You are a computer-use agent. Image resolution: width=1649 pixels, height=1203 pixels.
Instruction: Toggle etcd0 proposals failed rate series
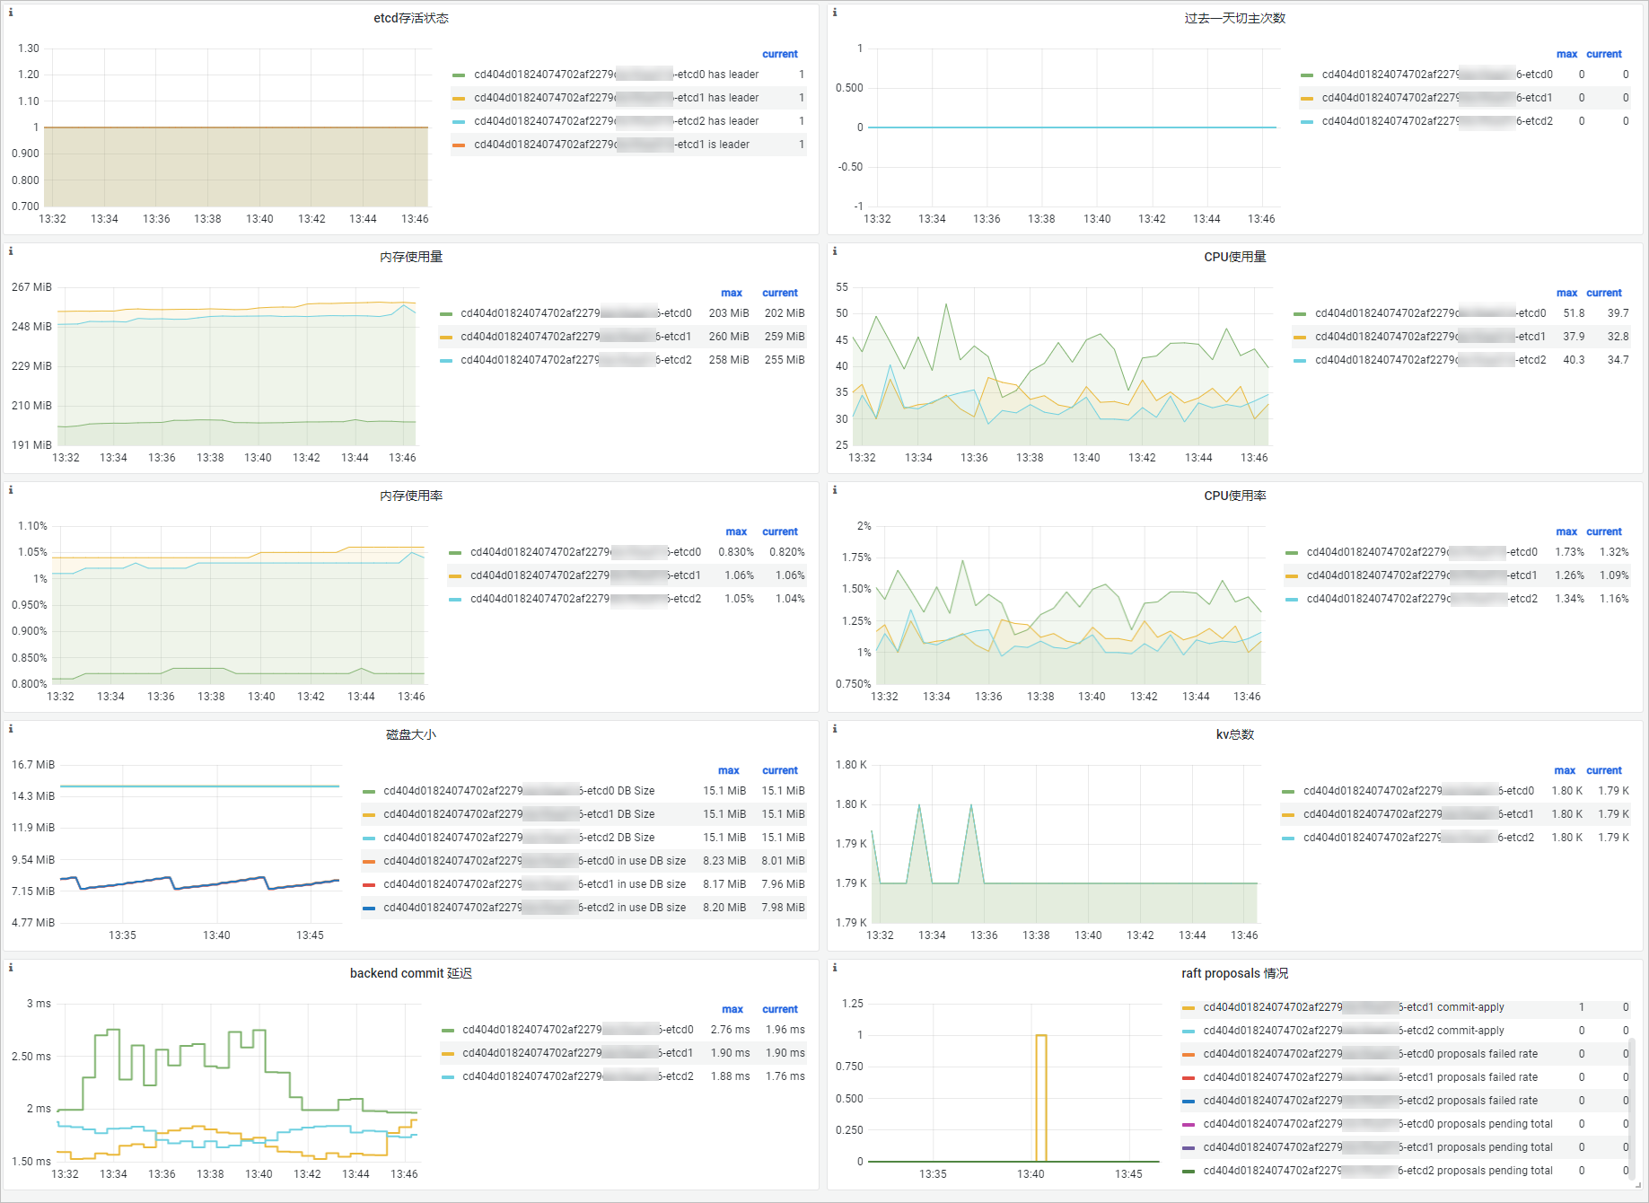[x=1370, y=1054]
